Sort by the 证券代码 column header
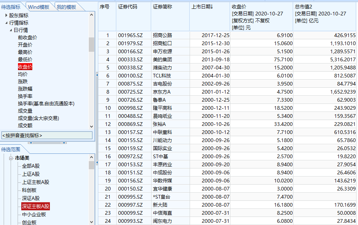 point(134,17)
